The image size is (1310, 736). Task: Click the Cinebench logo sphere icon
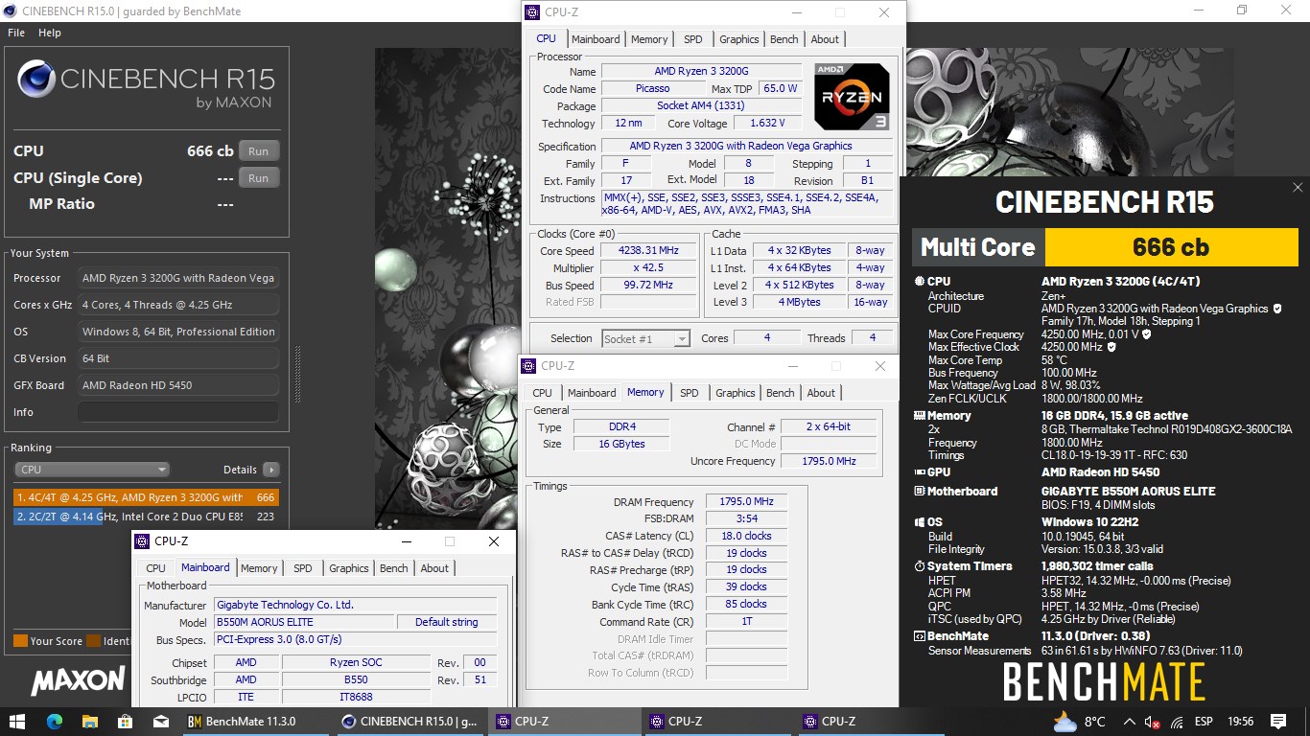coord(35,80)
